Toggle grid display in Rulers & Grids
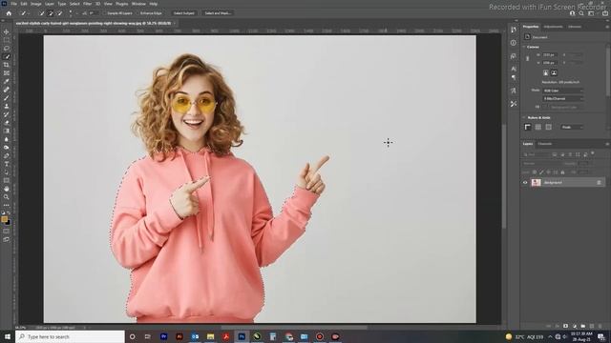 [x=538, y=127]
